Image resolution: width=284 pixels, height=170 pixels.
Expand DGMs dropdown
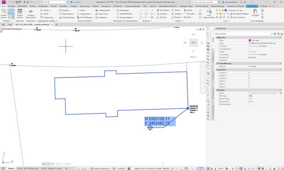[45, 14]
